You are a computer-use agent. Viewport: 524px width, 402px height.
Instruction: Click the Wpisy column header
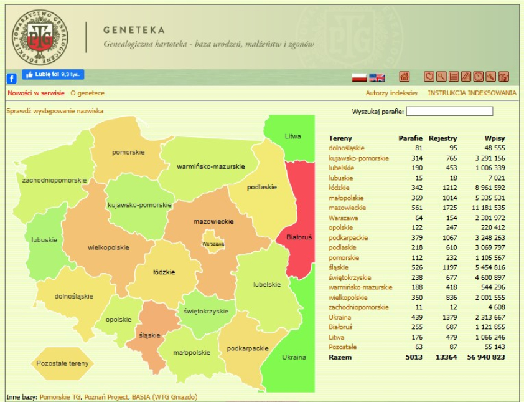point(495,138)
